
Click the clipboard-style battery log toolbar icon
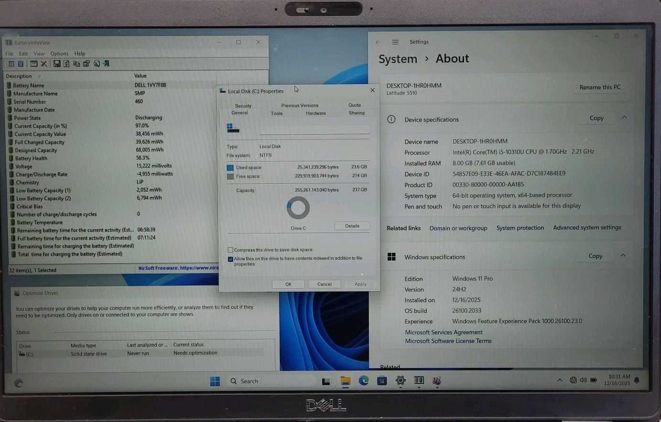[21, 63]
